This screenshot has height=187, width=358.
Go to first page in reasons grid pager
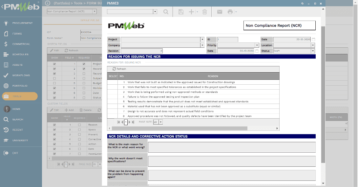pyautogui.click(x=119, y=122)
